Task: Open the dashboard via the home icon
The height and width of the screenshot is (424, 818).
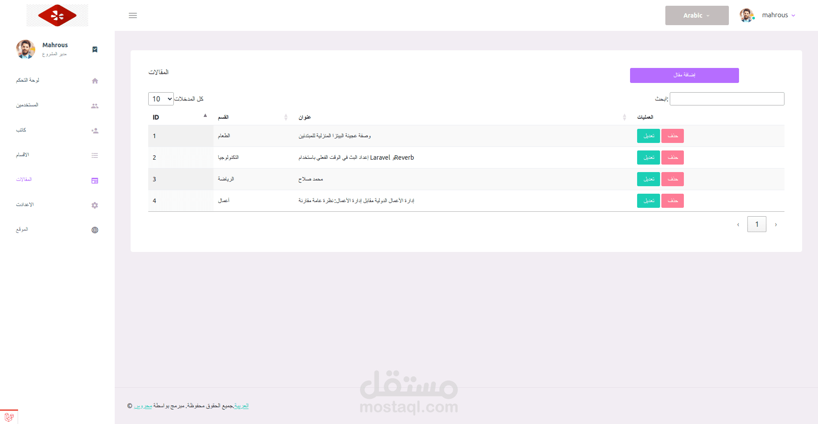Action: (x=95, y=81)
